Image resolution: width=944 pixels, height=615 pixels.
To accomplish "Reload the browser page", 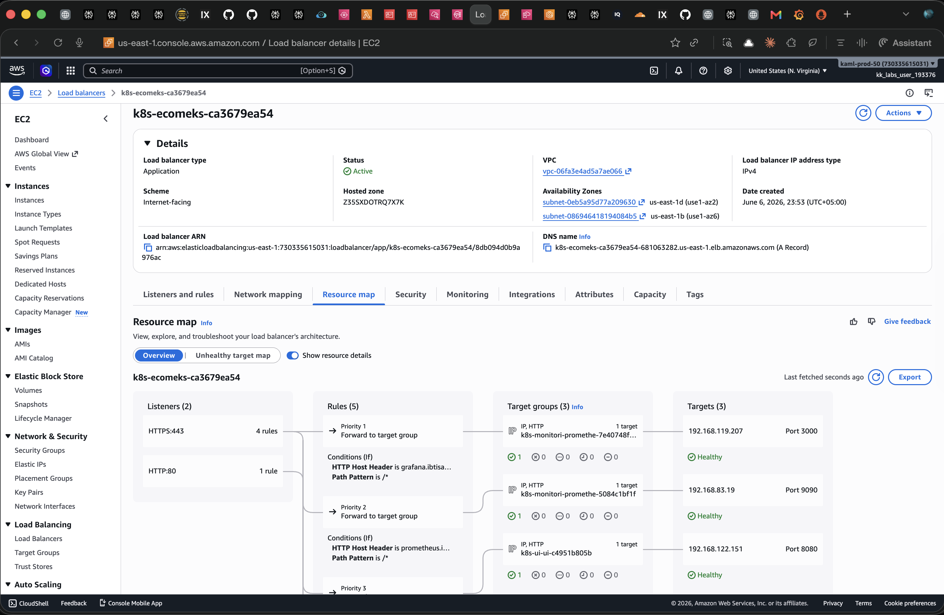I will click(58, 43).
